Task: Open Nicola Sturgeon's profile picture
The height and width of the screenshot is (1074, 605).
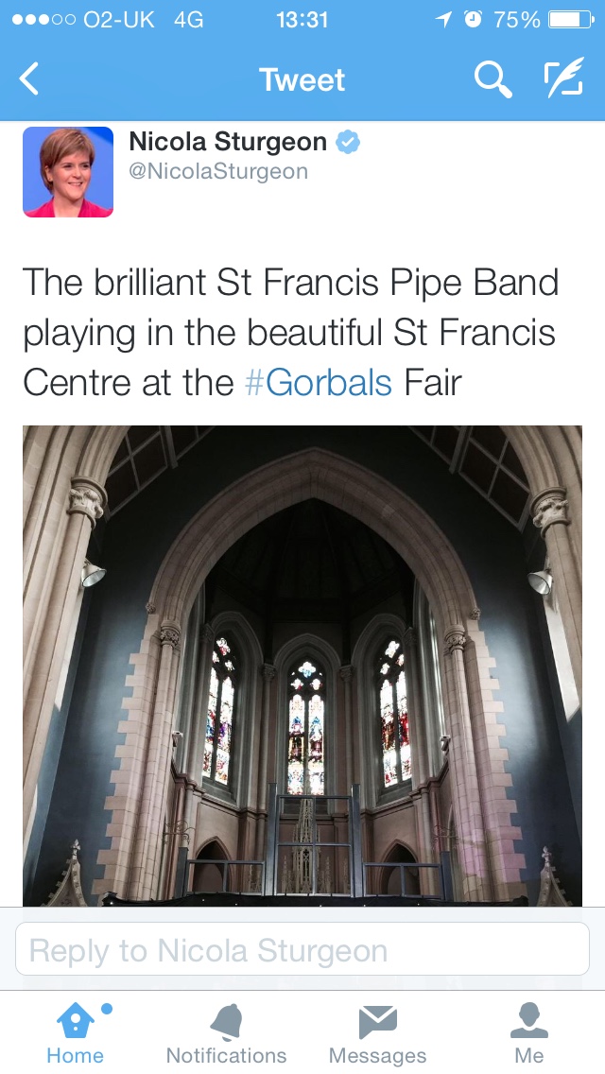Action: coord(68,172)
